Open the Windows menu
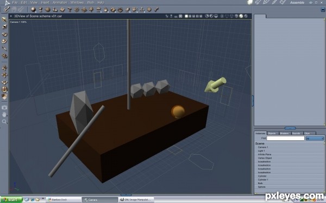 click(77, 3)
